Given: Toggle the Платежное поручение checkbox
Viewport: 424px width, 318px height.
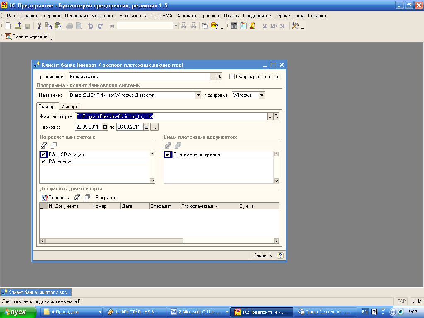Looking at the screenshot, I should point(168,154).
